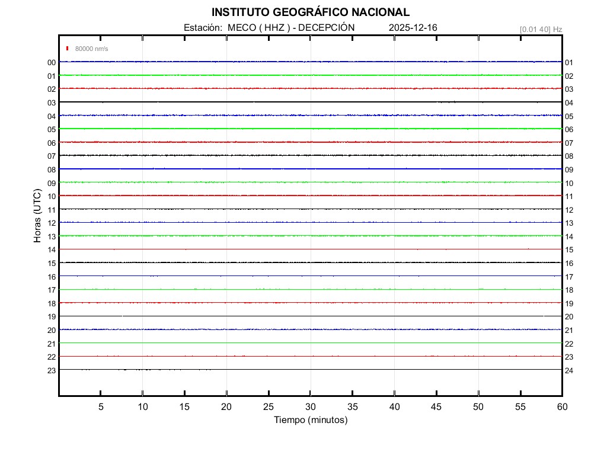This screenshot has height=455, width=607.
Task: Select the "Horas (UTC)" vertical axis label
Action: pyautogui.click(x=37, y=216)
